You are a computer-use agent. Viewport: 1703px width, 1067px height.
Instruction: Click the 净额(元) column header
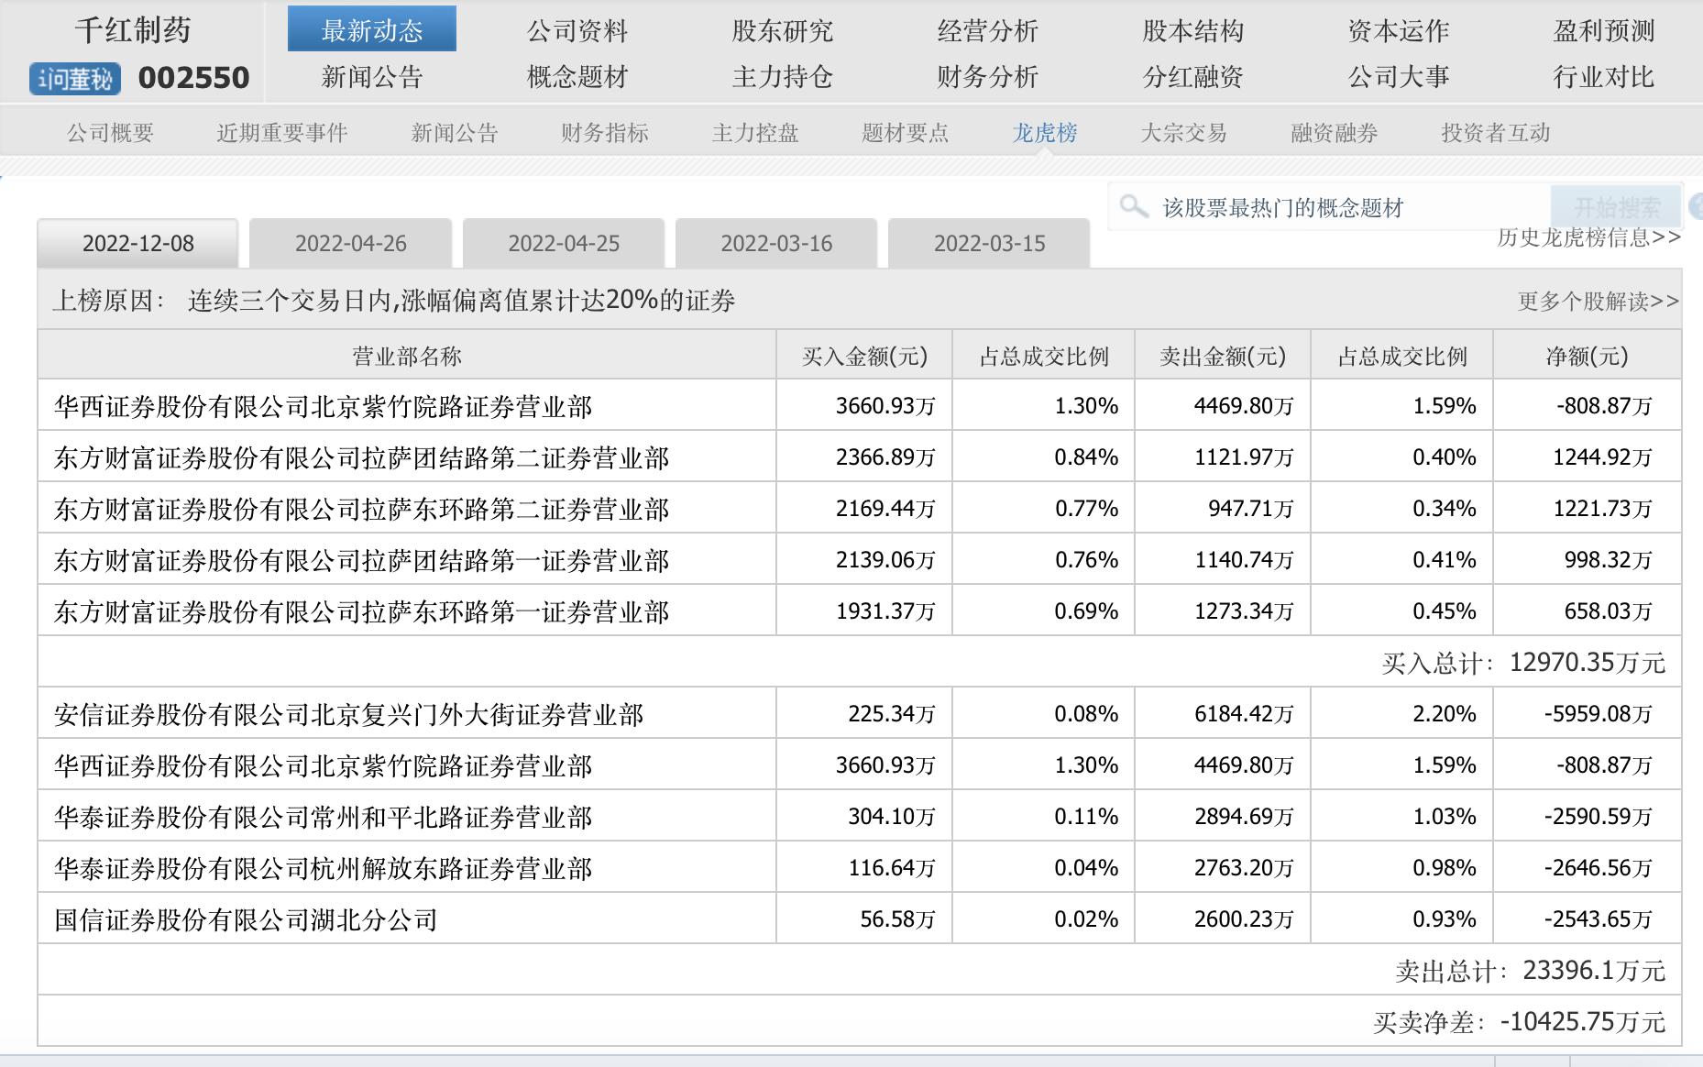click(x=1588, y=356)
